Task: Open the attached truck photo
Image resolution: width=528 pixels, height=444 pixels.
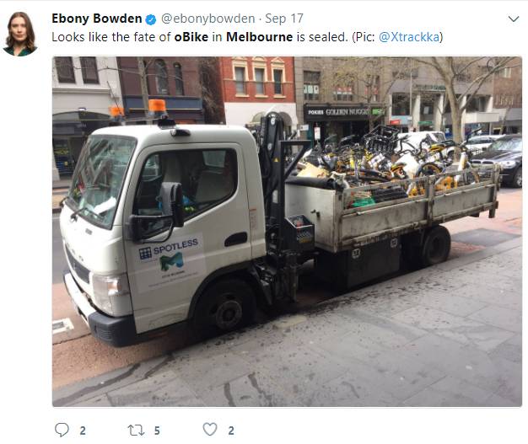Action: click(287, 232)
